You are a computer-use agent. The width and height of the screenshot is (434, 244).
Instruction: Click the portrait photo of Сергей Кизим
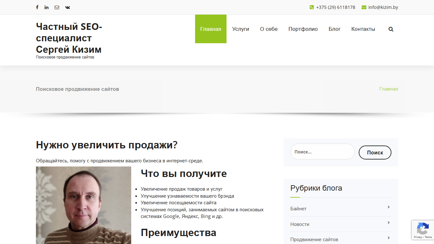84,205
